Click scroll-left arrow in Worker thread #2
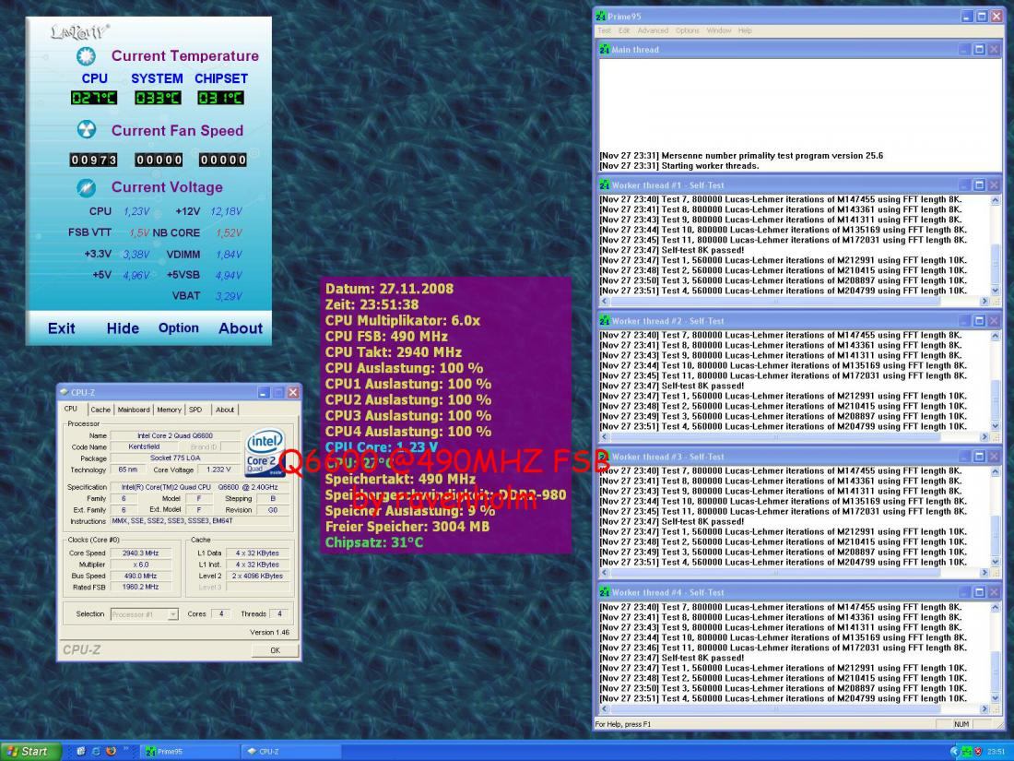This screenshot has height=761, width=1014. tap(605, 437)
